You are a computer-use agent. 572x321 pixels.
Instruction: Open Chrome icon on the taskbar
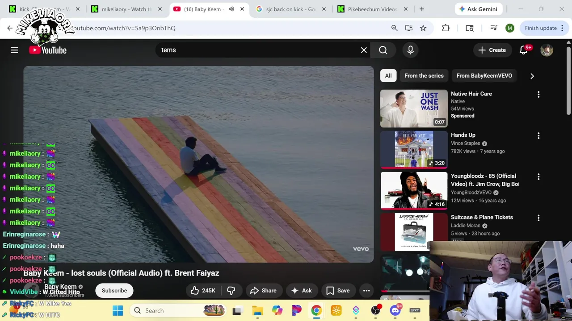[316, 310]
